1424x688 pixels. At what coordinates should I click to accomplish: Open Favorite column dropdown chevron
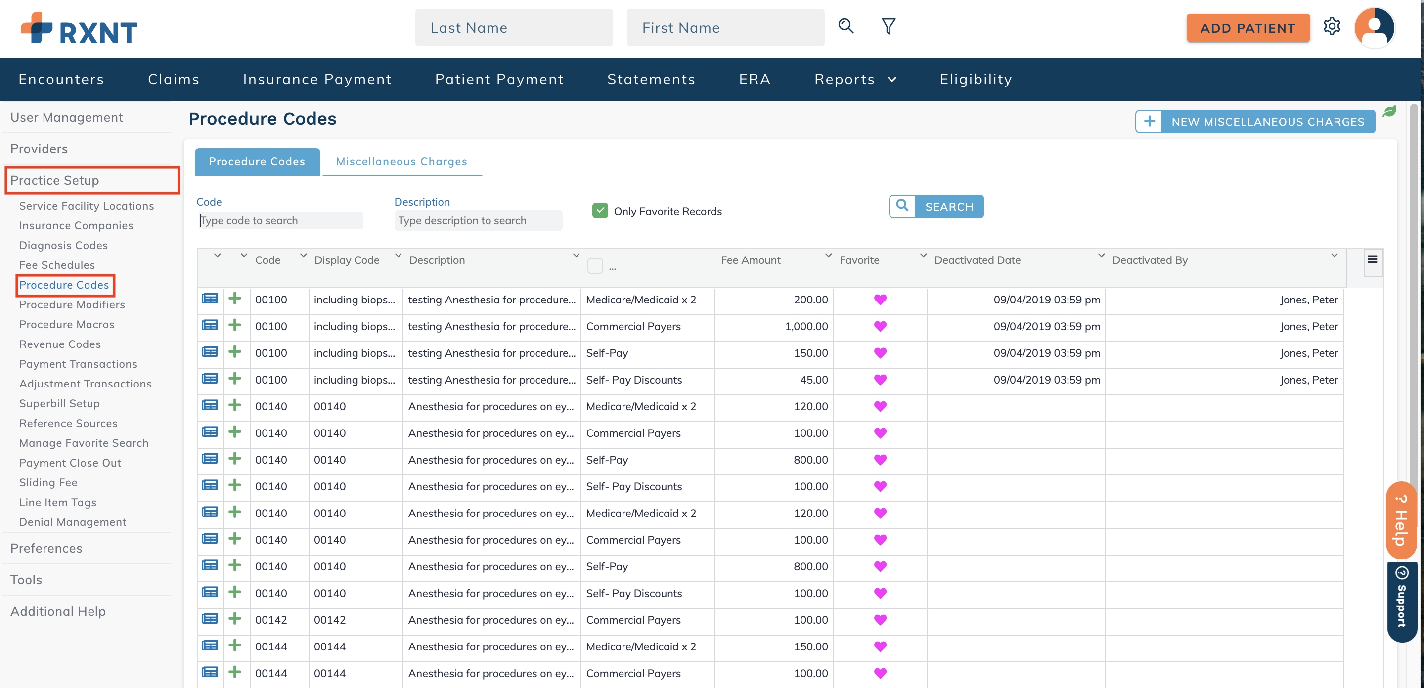(x=923, y=256)
